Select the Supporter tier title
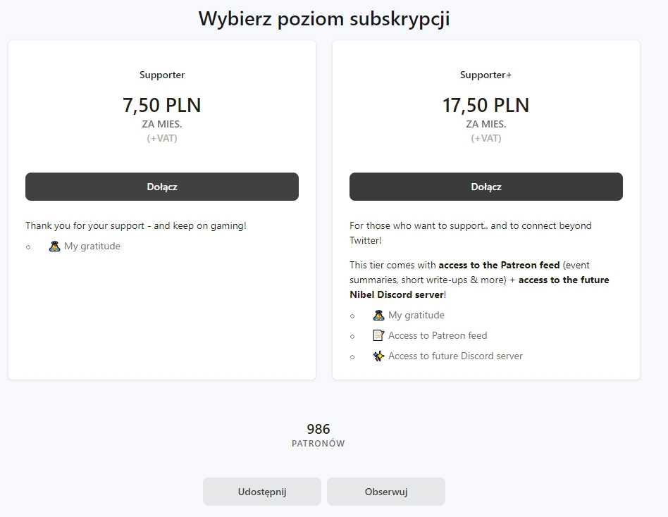This screenshot has width=668, height=517. coord(162,75)
